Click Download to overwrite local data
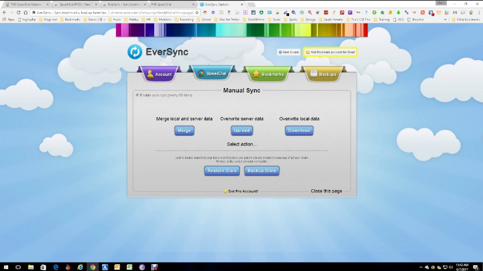483x271 pixels. tap(299, 130)
